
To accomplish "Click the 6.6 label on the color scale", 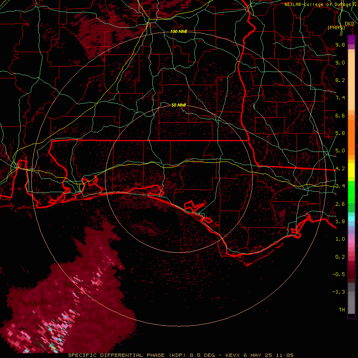I will (x=340, y=115).
